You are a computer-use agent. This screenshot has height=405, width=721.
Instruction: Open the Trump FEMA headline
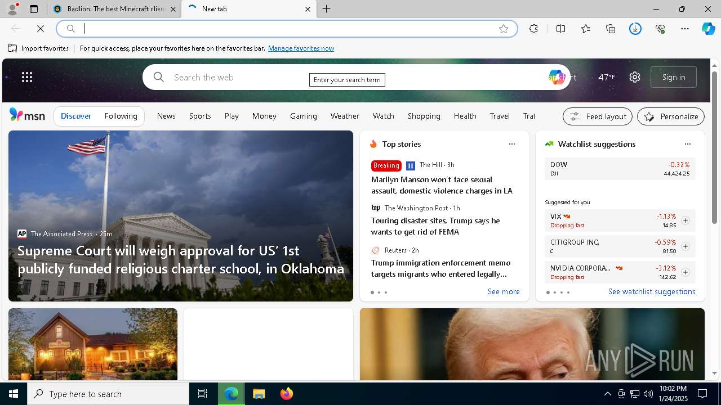point(435,226)
